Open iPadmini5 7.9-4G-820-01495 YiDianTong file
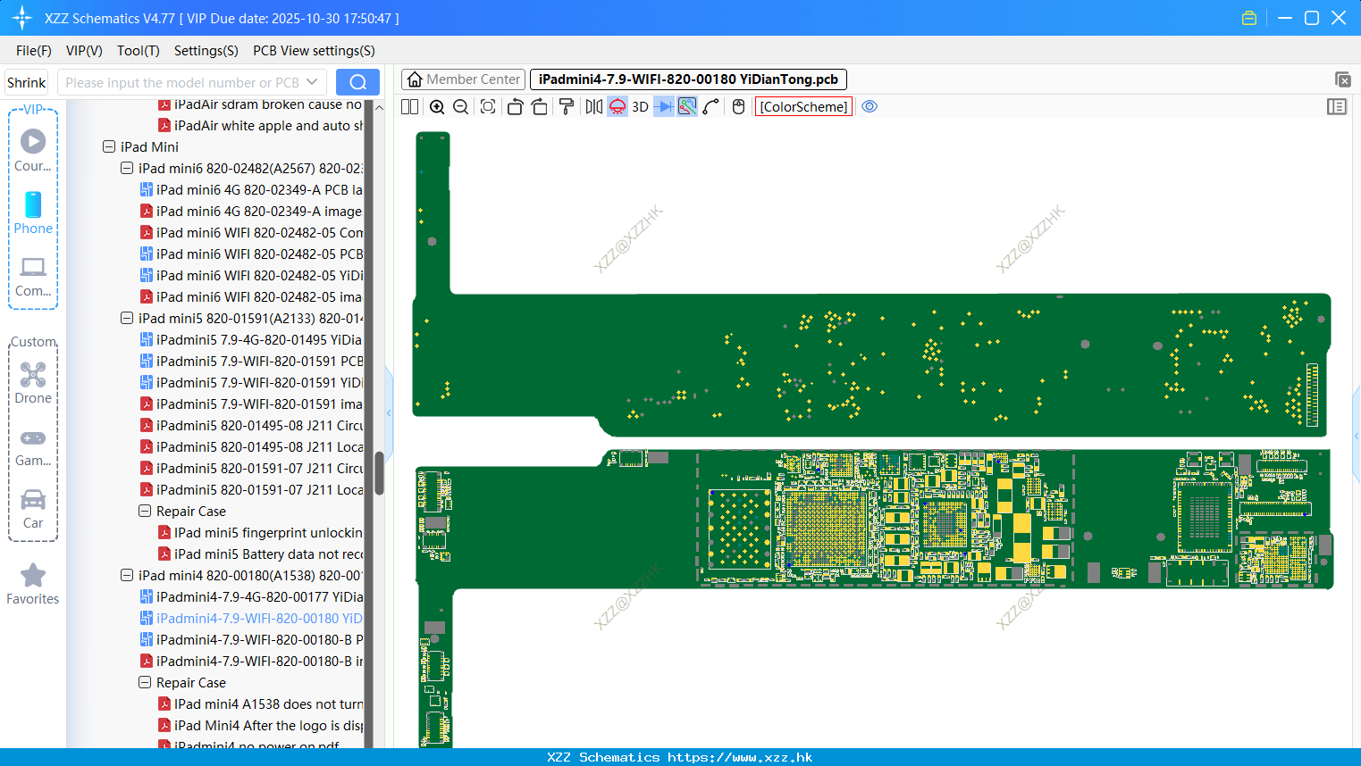 (x=252, y=339)
